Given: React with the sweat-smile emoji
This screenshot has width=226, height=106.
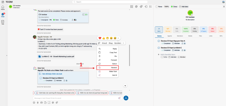Looking at the screenshot, I should click(115, 38).
